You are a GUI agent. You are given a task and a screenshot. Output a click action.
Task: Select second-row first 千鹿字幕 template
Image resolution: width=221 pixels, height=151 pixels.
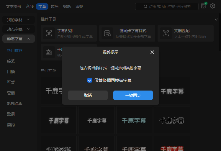59,120
